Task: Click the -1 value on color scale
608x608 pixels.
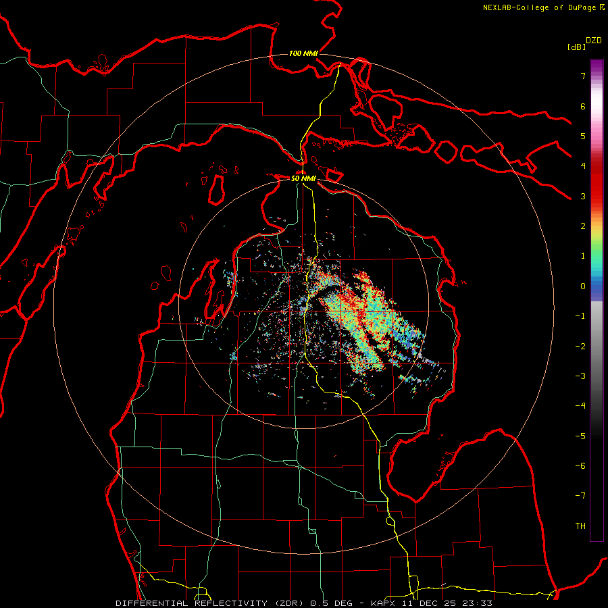Action: click(580, 316)
